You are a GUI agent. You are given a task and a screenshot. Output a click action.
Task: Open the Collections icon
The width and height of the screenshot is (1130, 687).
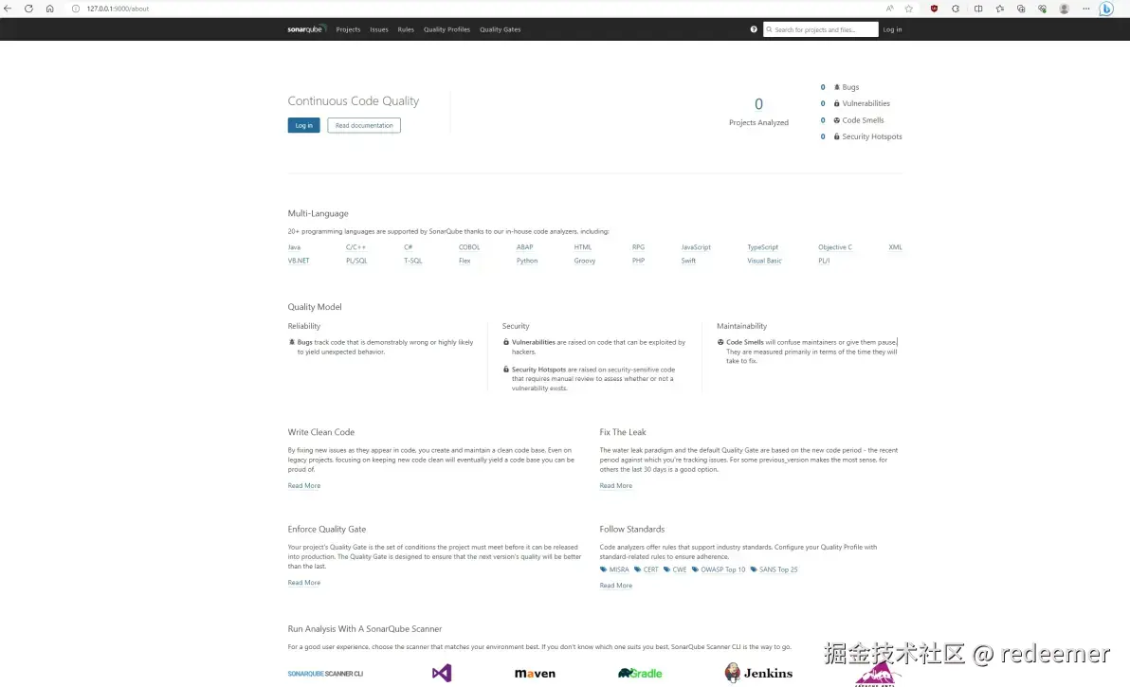click(x=1021, y=9)
